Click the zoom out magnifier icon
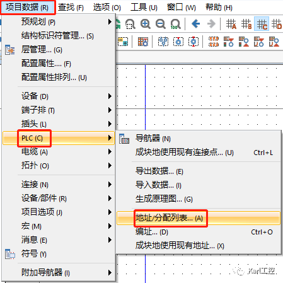 click(161, 24)
